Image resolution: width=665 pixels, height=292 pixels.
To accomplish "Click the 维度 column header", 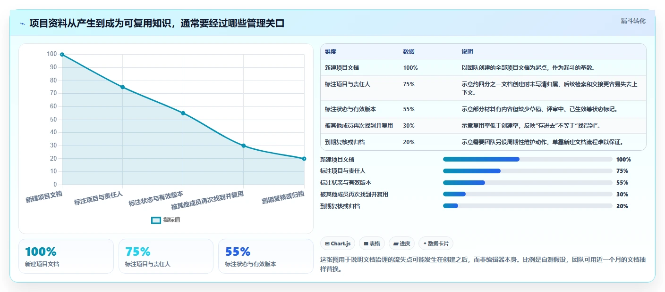I will click(331, 52).
